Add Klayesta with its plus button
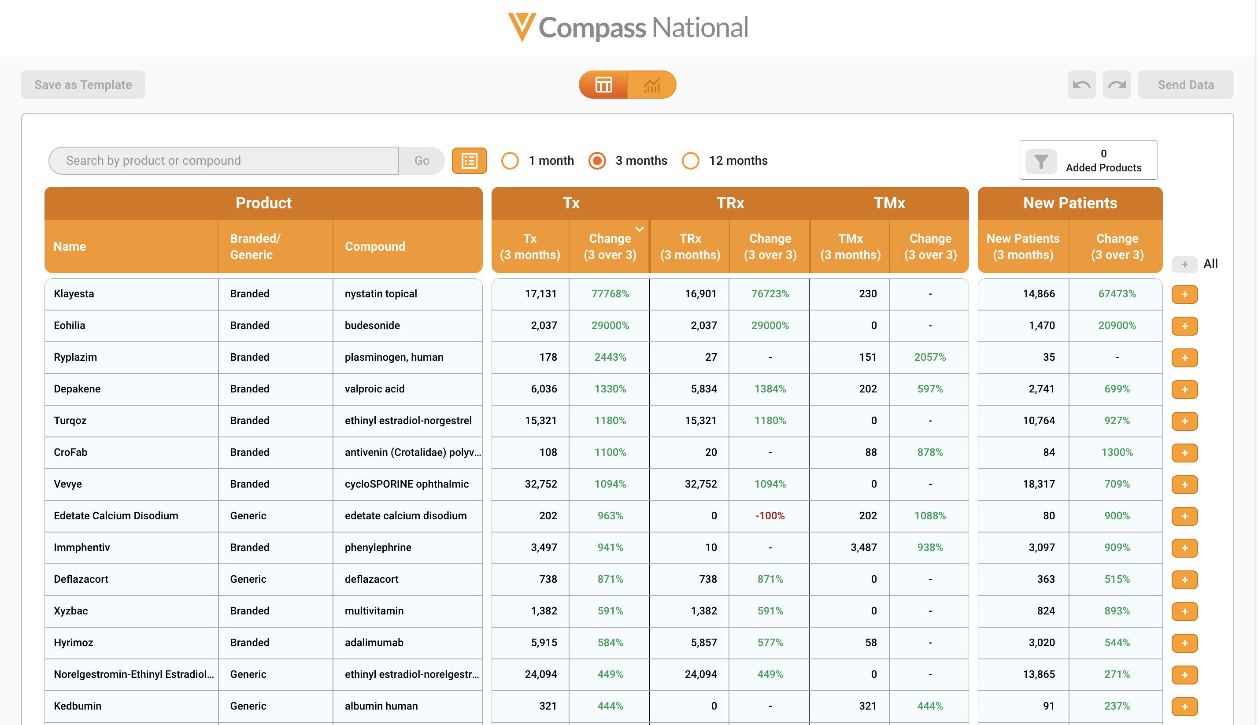 click(x=1184, y=294)
